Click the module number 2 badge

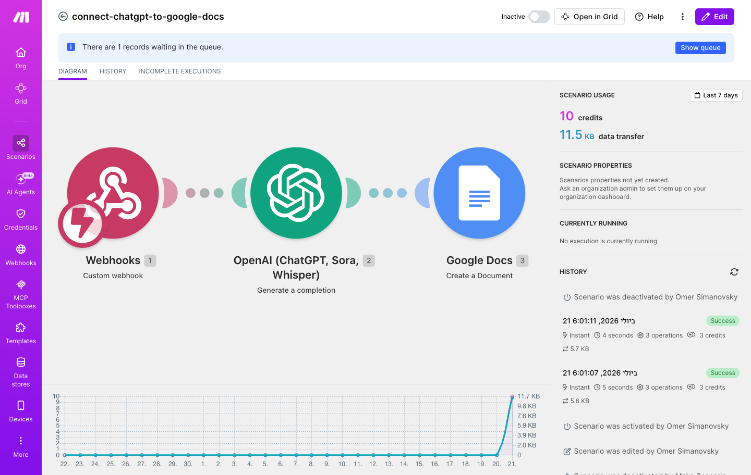(x=369, y=260)
